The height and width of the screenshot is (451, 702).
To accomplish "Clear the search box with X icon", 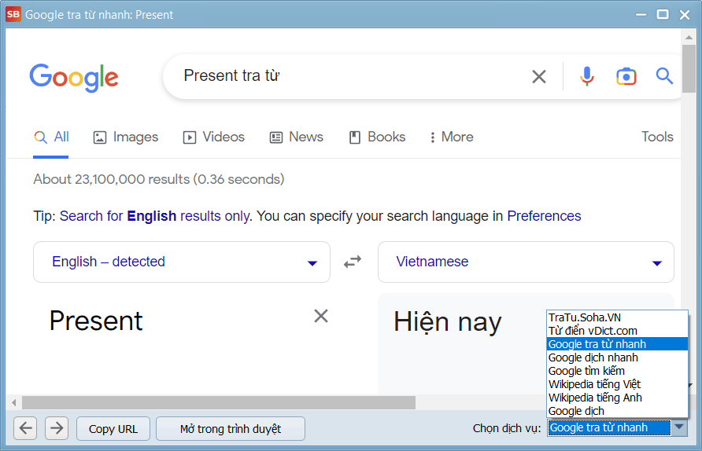I will coord(539,76).
